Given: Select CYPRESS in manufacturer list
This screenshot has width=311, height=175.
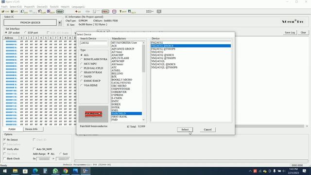Looking at the screenshot, I should [117, 95].
